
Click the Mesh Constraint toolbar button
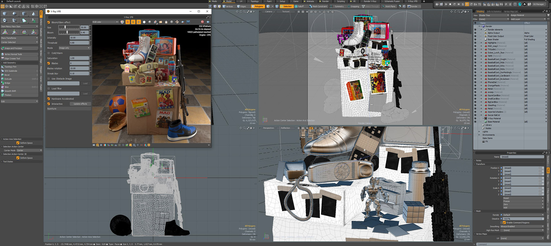click(318, 6)
